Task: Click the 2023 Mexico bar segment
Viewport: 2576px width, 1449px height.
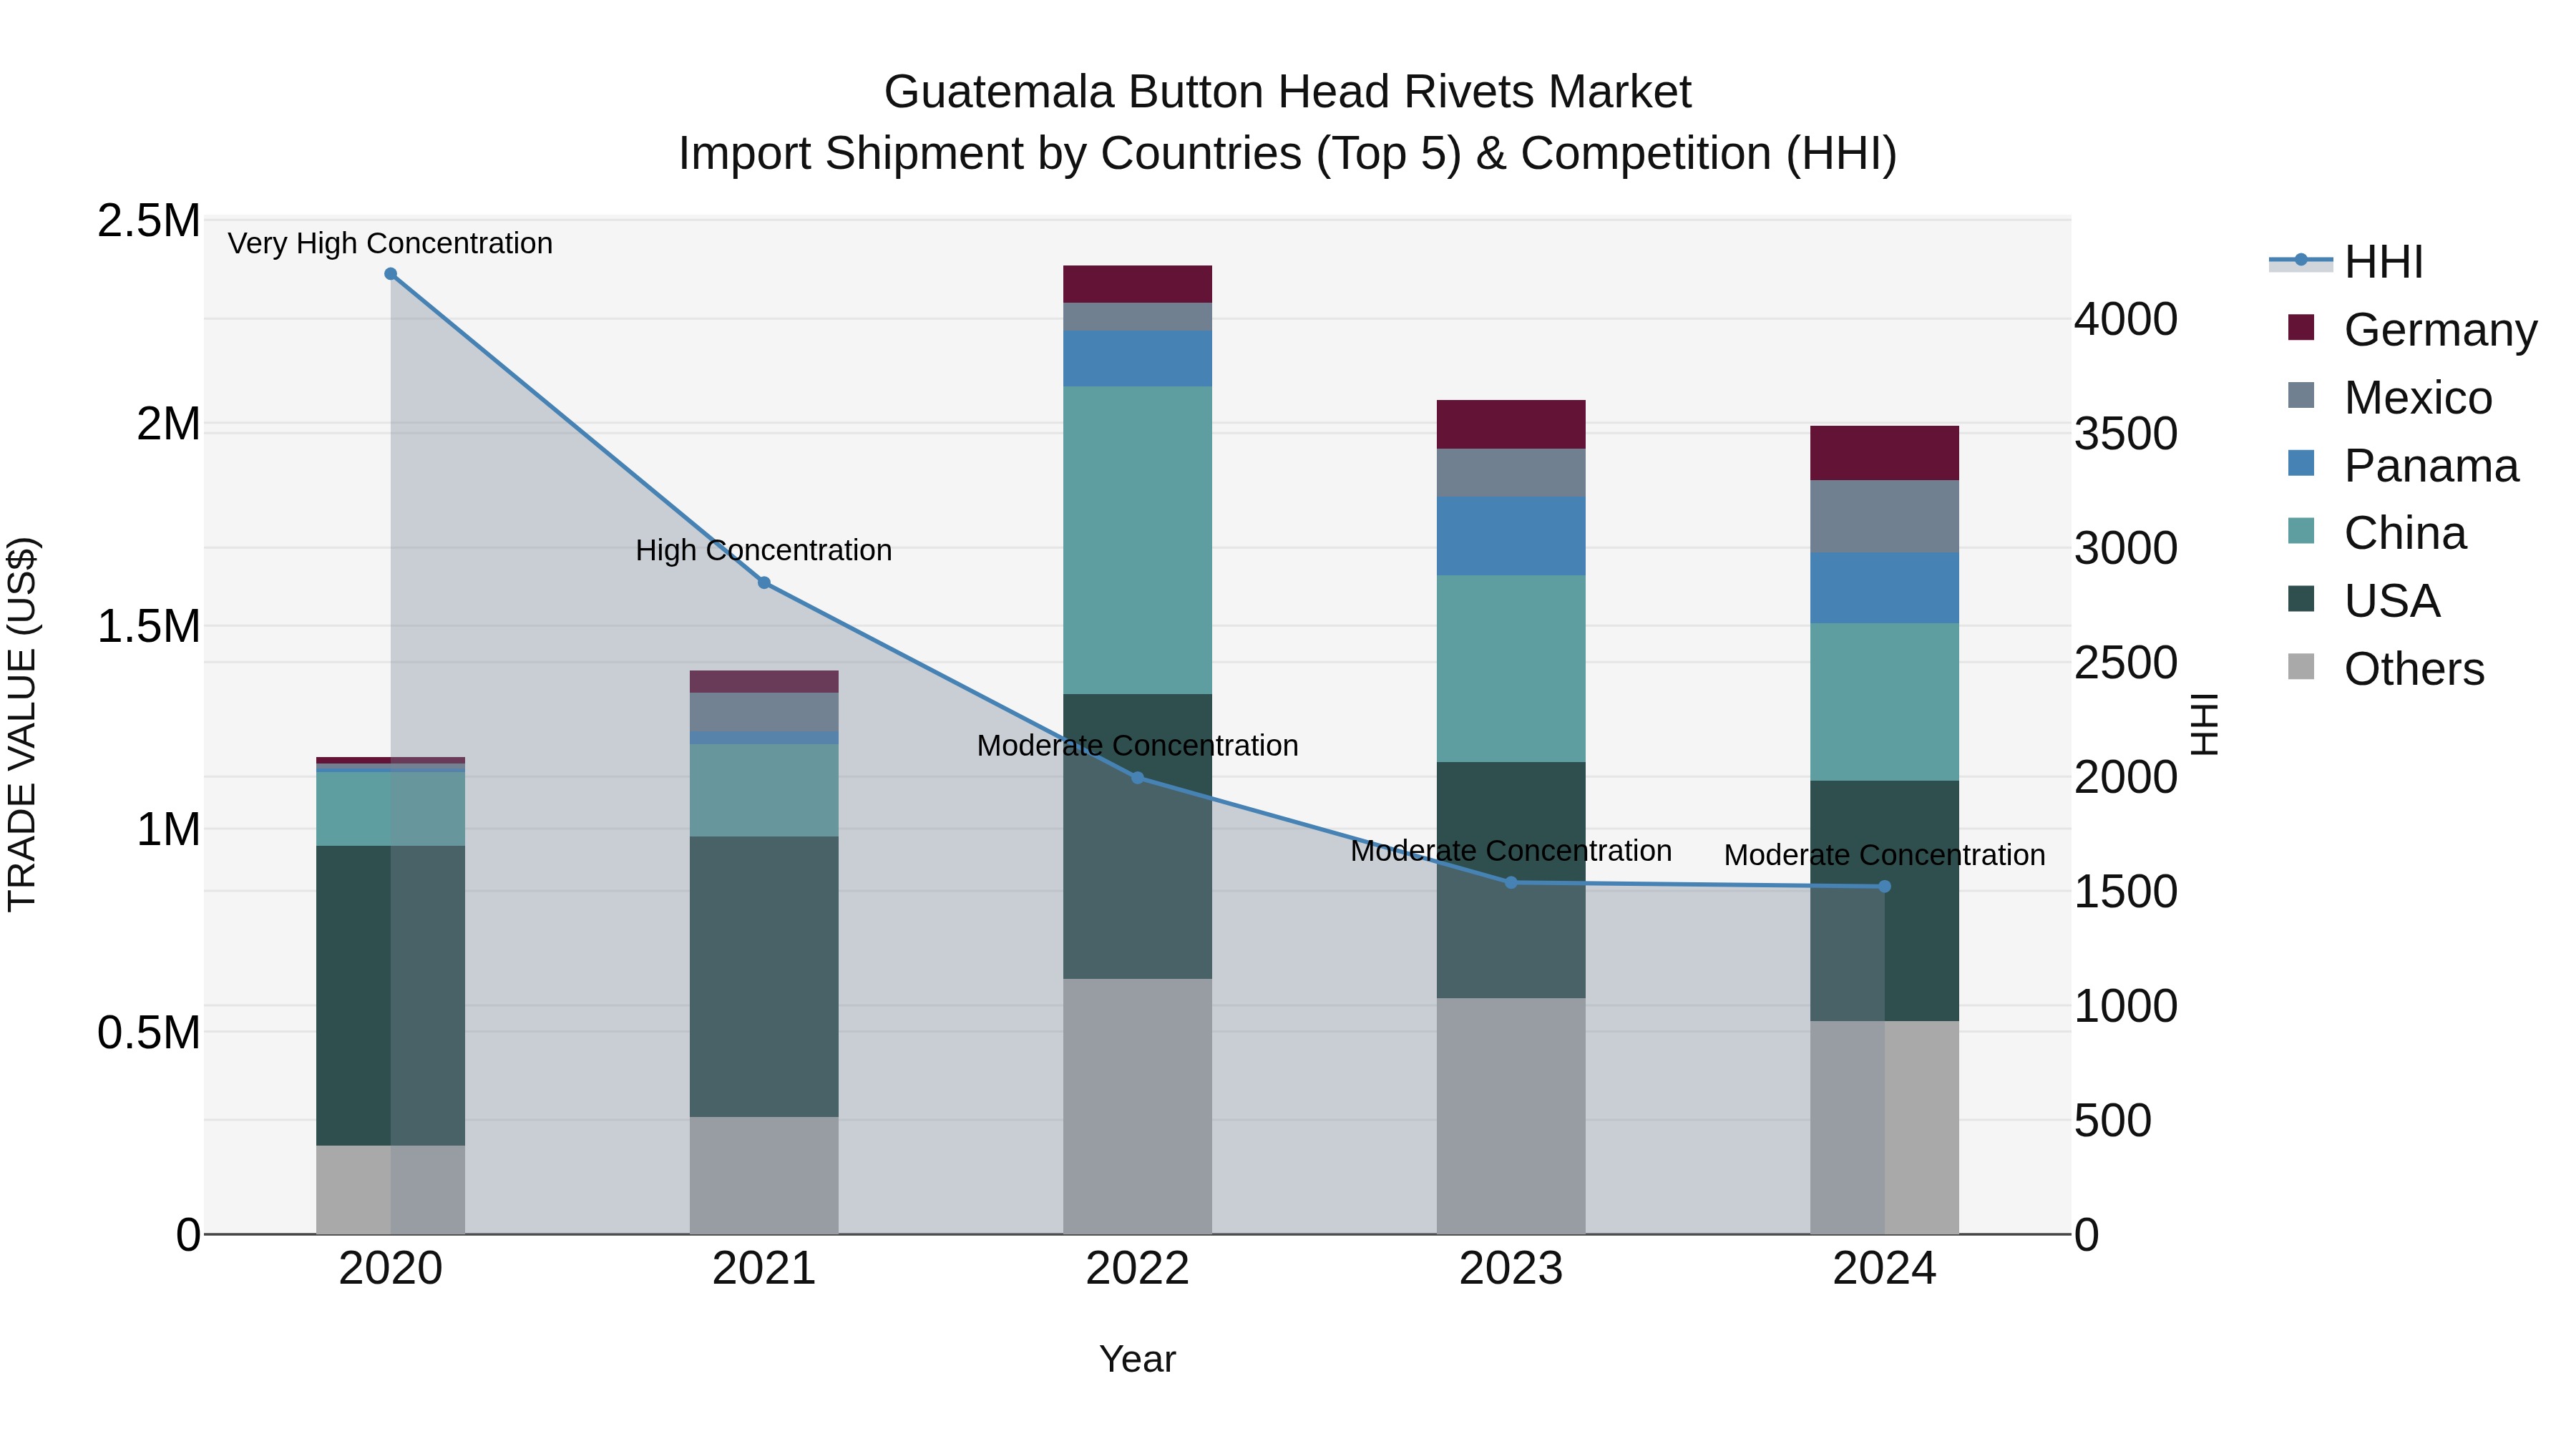Action: [1511, 473]
